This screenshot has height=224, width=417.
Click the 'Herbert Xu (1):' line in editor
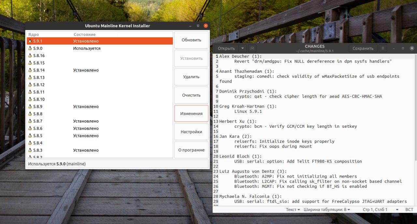point(238,121)
